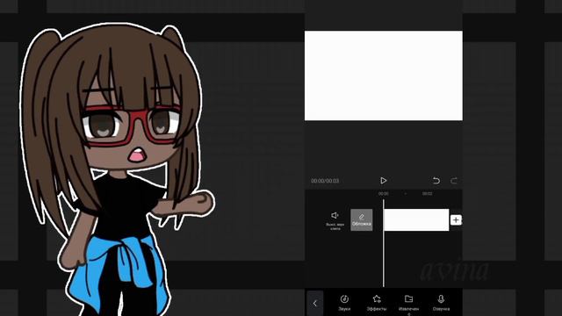The width and height of the screenshot is (562, 316).
Task: Start Озвучка voiceover recording
Action: [x=441, y=303]
